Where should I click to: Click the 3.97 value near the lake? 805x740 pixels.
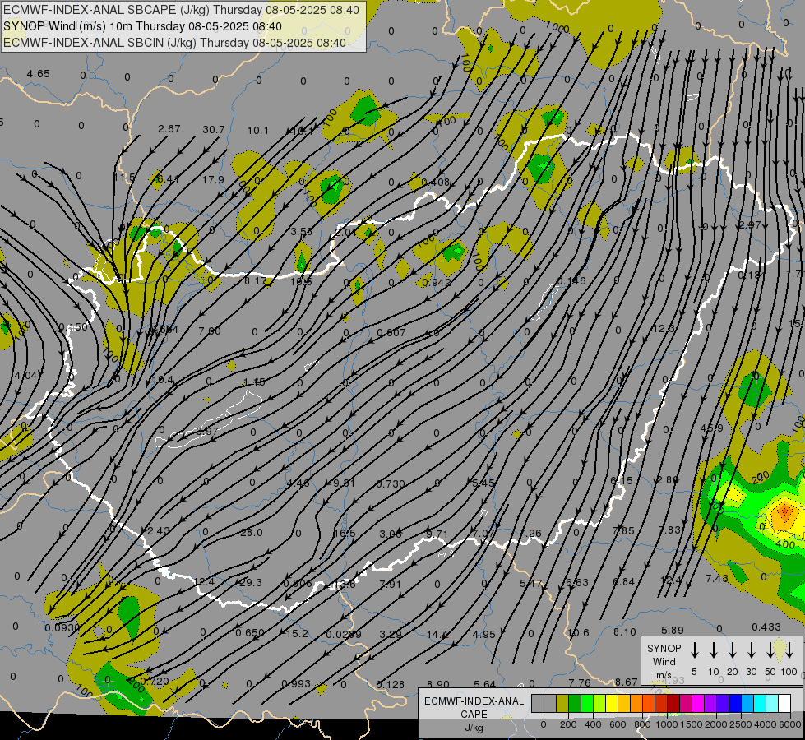[x=207, y=431]
